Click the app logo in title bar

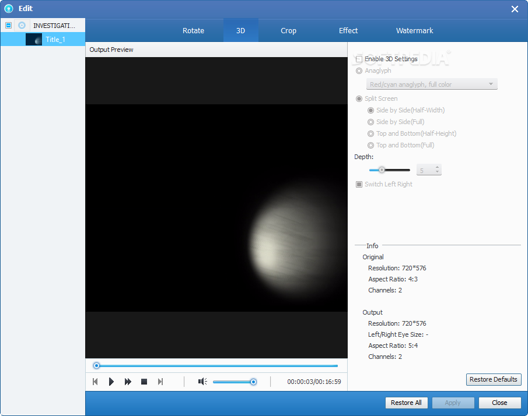(9, 9)
